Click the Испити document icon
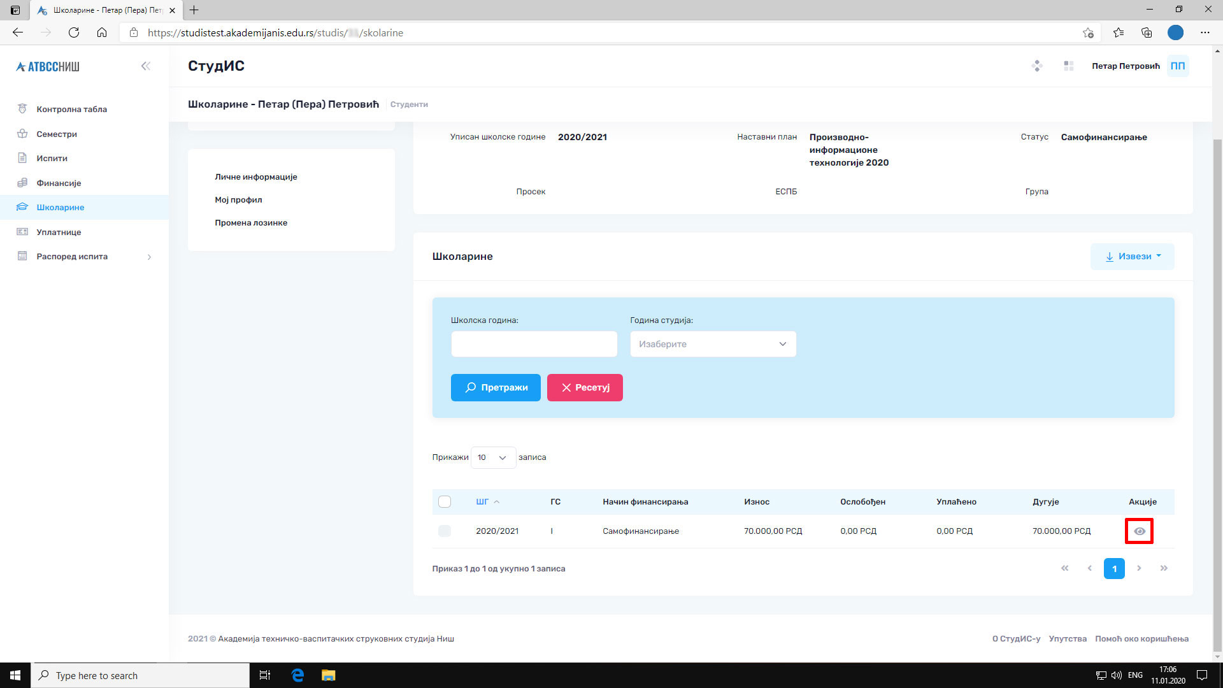The width and height of the screenshot is (1223, 688). (x=22, y=158)
